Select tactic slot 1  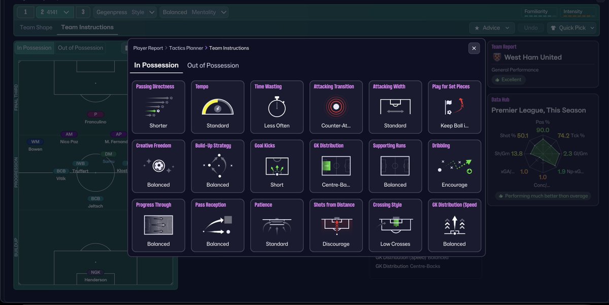tap(25, 12)
